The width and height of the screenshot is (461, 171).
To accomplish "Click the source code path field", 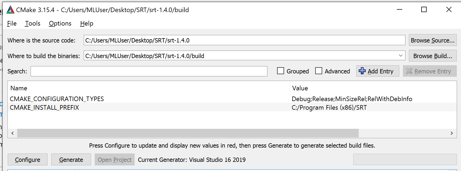I will click(245, 40).
